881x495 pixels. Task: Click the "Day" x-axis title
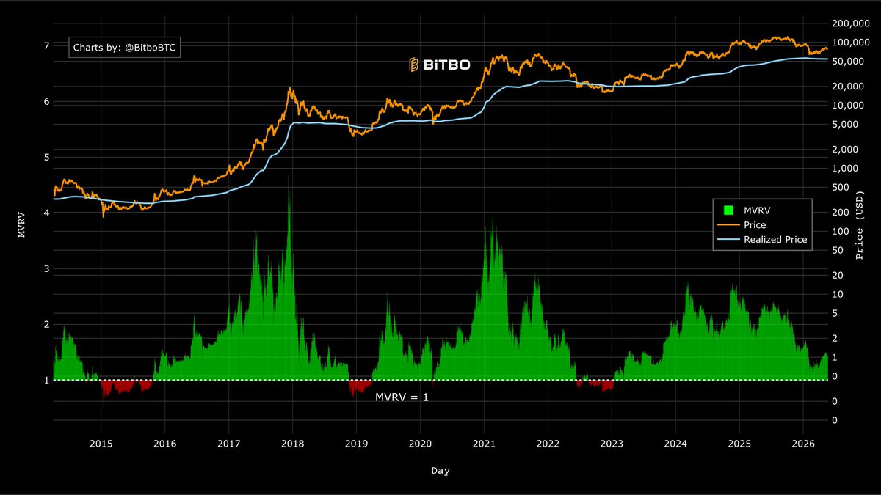pyautogui.click(x=440, y=471)
